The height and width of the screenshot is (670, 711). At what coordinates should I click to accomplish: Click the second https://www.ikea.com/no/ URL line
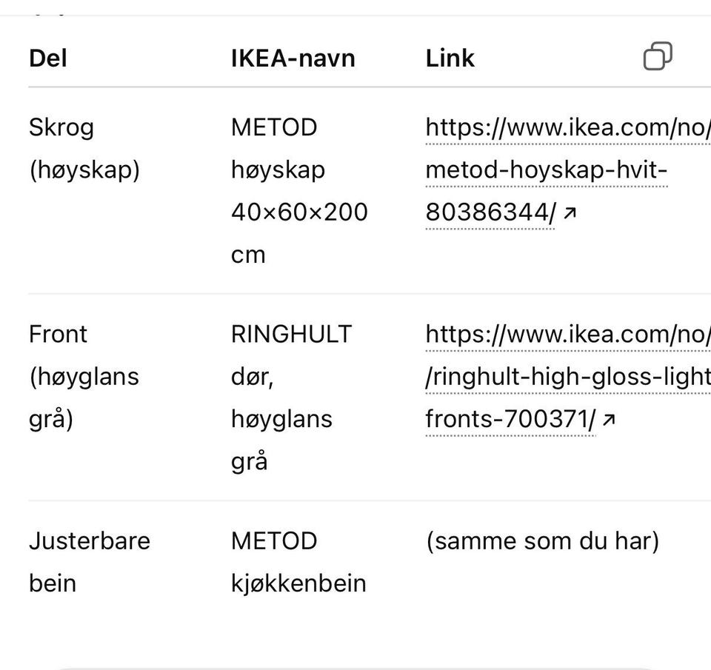coord(567,335)
